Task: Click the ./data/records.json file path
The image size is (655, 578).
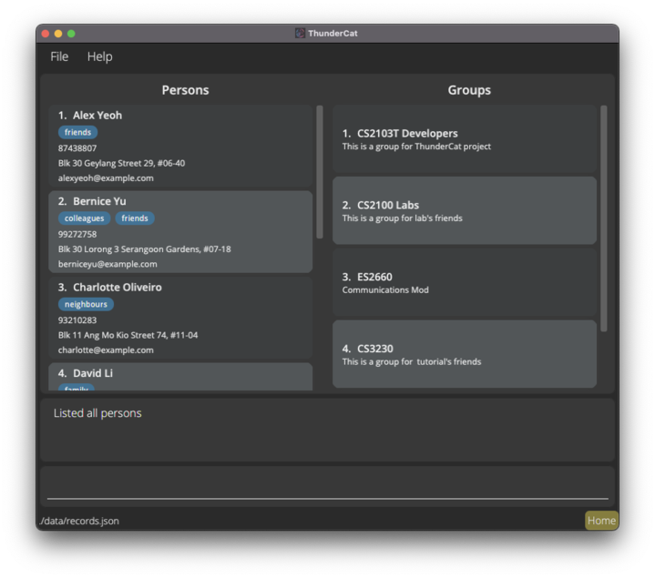Action: 79,521
